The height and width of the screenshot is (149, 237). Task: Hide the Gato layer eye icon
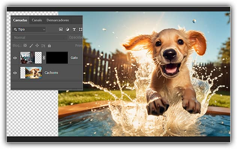(x=15, y=58)
